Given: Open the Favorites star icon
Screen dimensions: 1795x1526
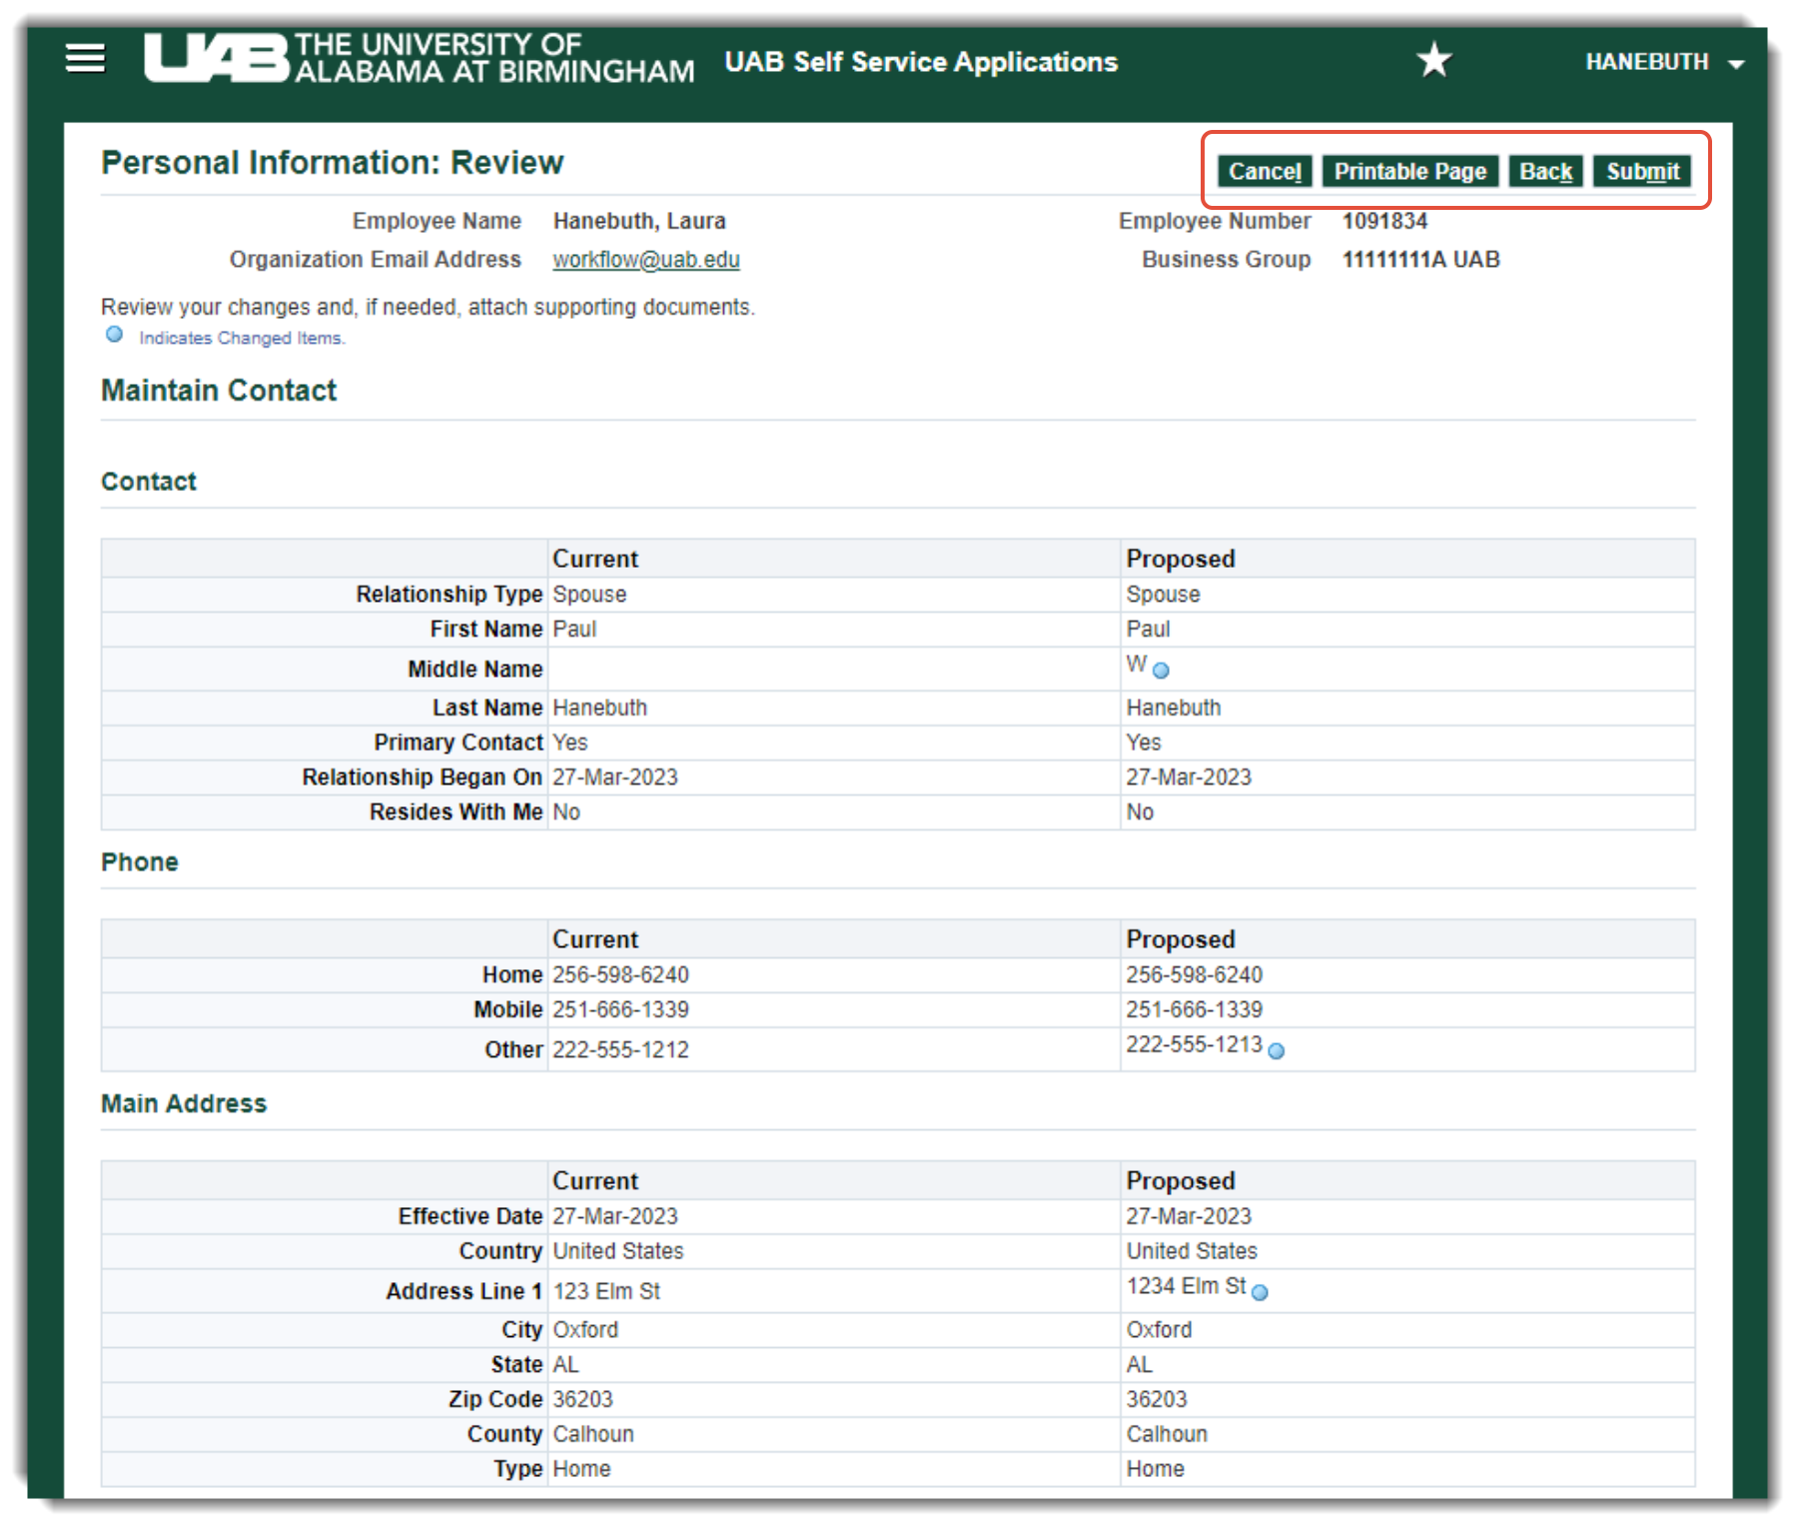Looking at the screenshot, I should click(x=1434, y=60).
